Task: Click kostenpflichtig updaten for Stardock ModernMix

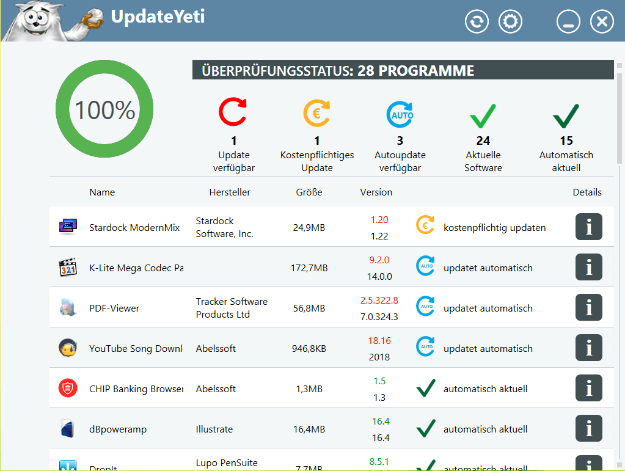Action: [494, 228]
